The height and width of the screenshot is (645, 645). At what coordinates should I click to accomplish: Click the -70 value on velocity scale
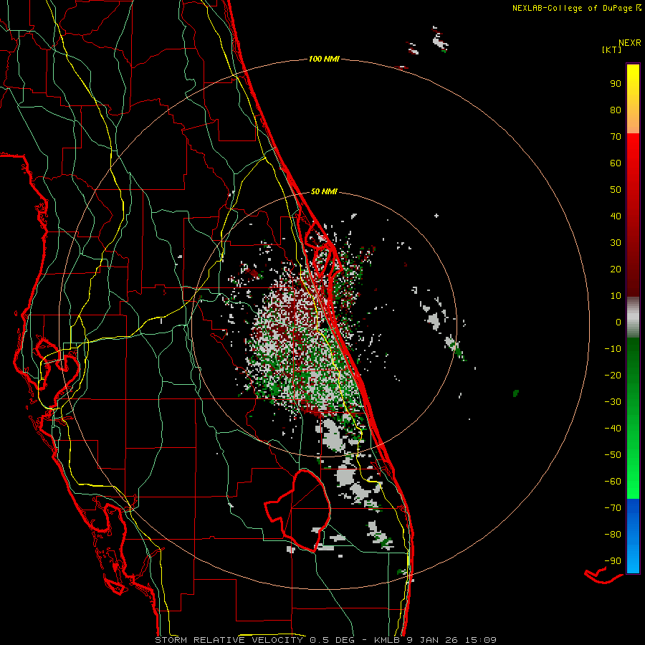(613, 508)
